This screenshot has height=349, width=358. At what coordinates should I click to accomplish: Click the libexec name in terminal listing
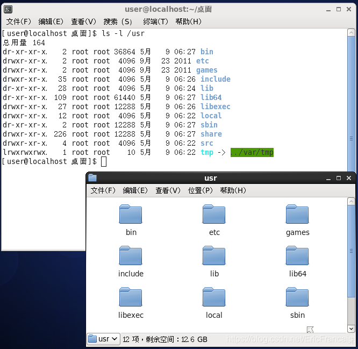(216, 106)
